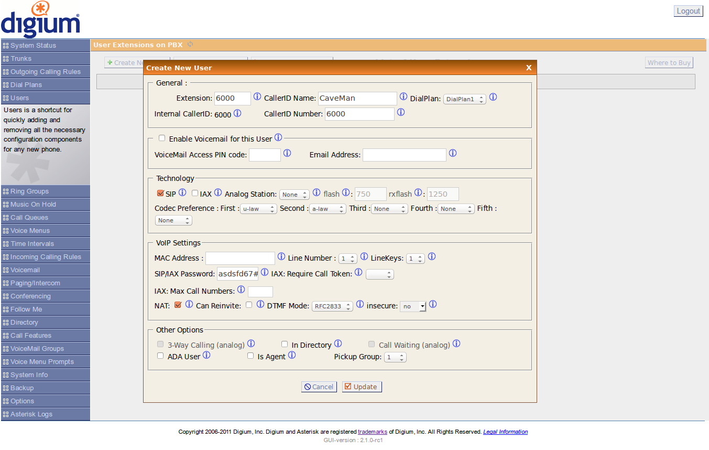This screenshot has height=450, width=709.
Task: Toggle the Can Reinvite checkbox
Action: [x=249, y=305]
